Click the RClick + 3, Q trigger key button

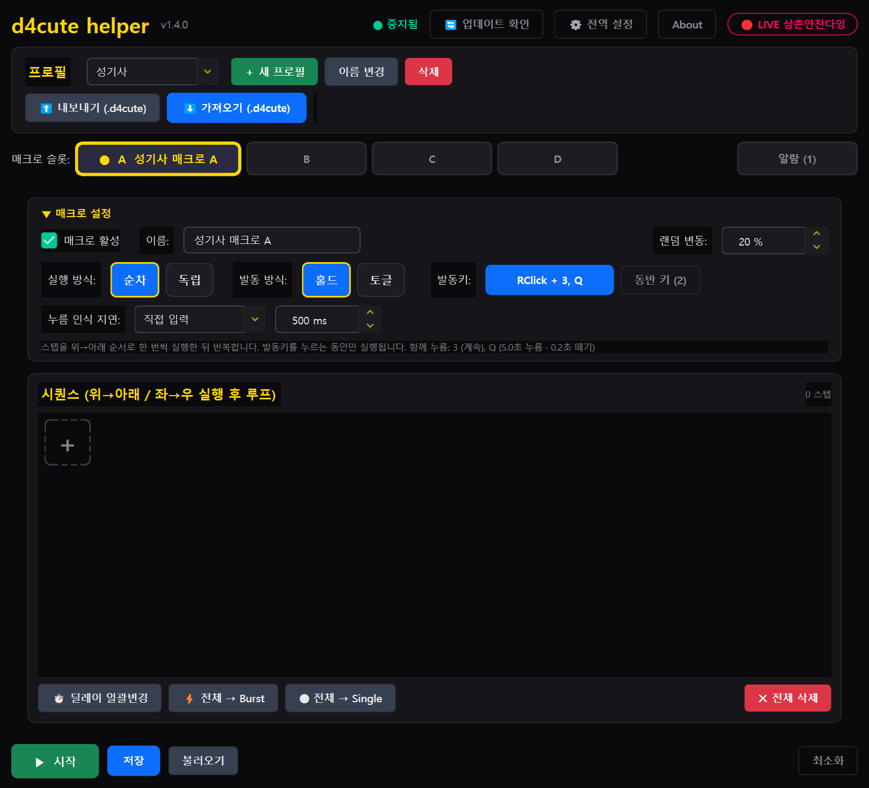coord(549,280)
